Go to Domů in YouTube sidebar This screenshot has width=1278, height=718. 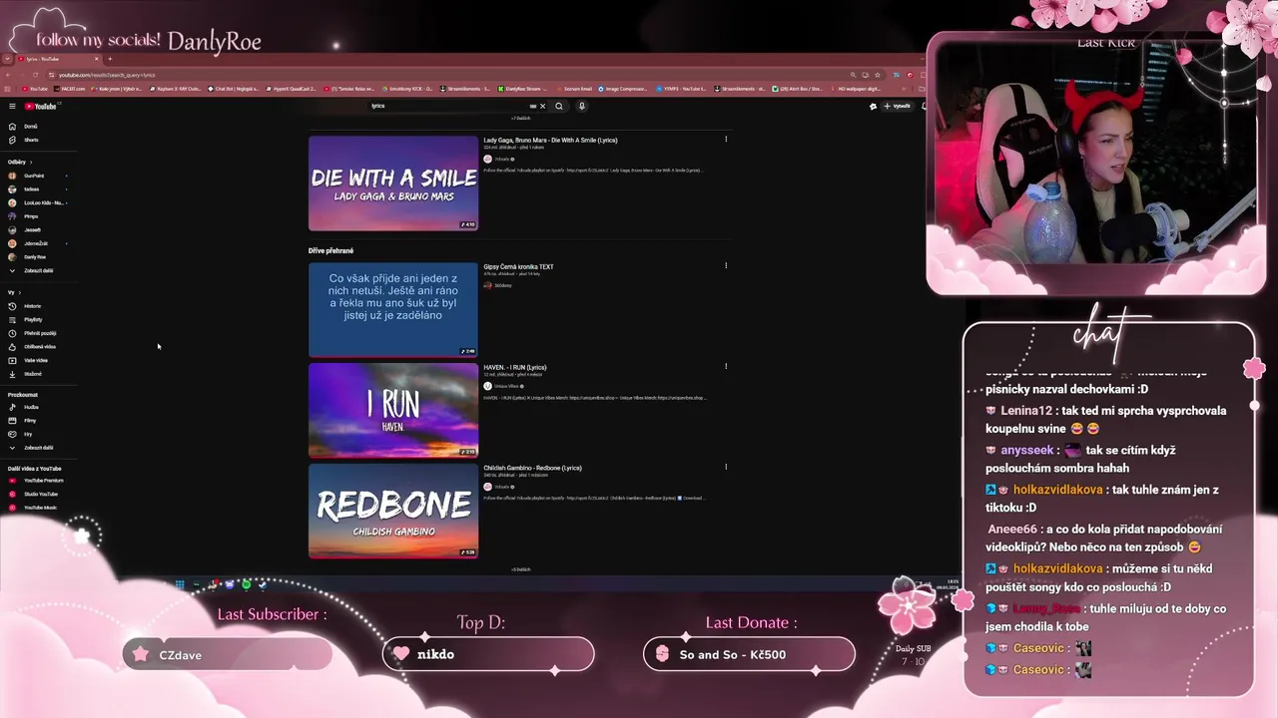(31, 127)
